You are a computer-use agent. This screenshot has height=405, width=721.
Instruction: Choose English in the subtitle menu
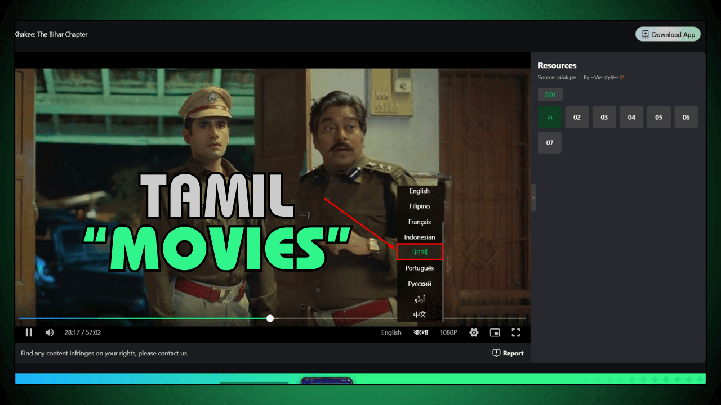click(420, 191)
